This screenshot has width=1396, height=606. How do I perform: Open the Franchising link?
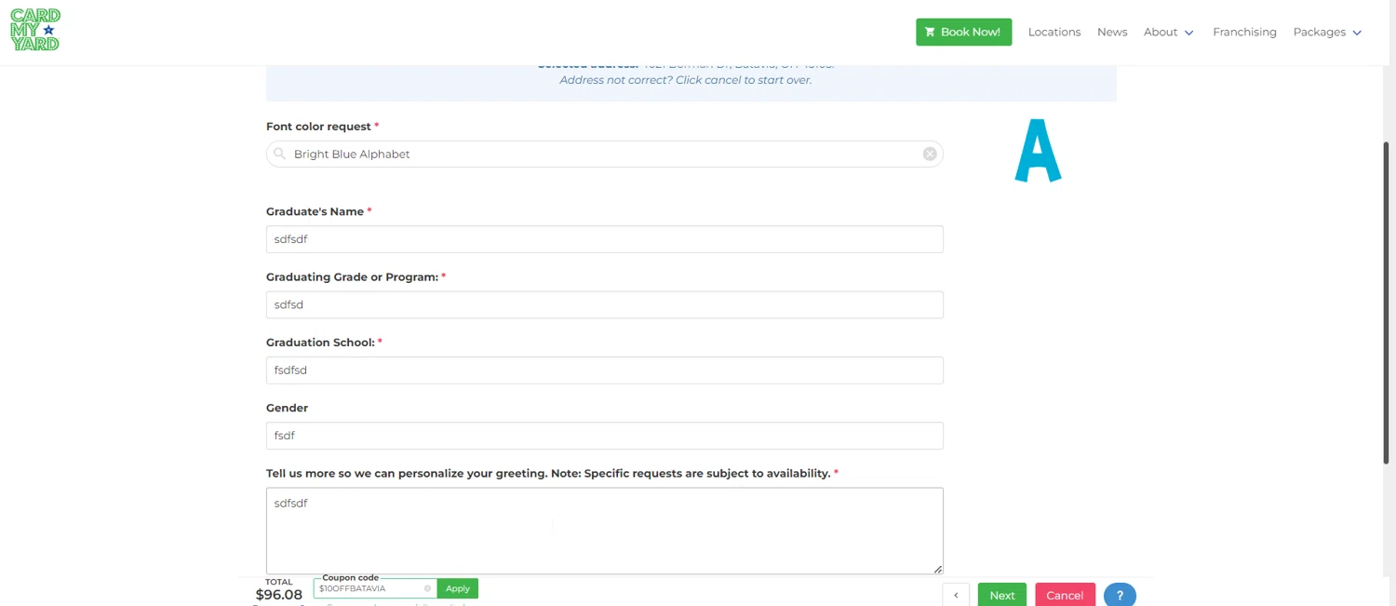point(1244,32)
